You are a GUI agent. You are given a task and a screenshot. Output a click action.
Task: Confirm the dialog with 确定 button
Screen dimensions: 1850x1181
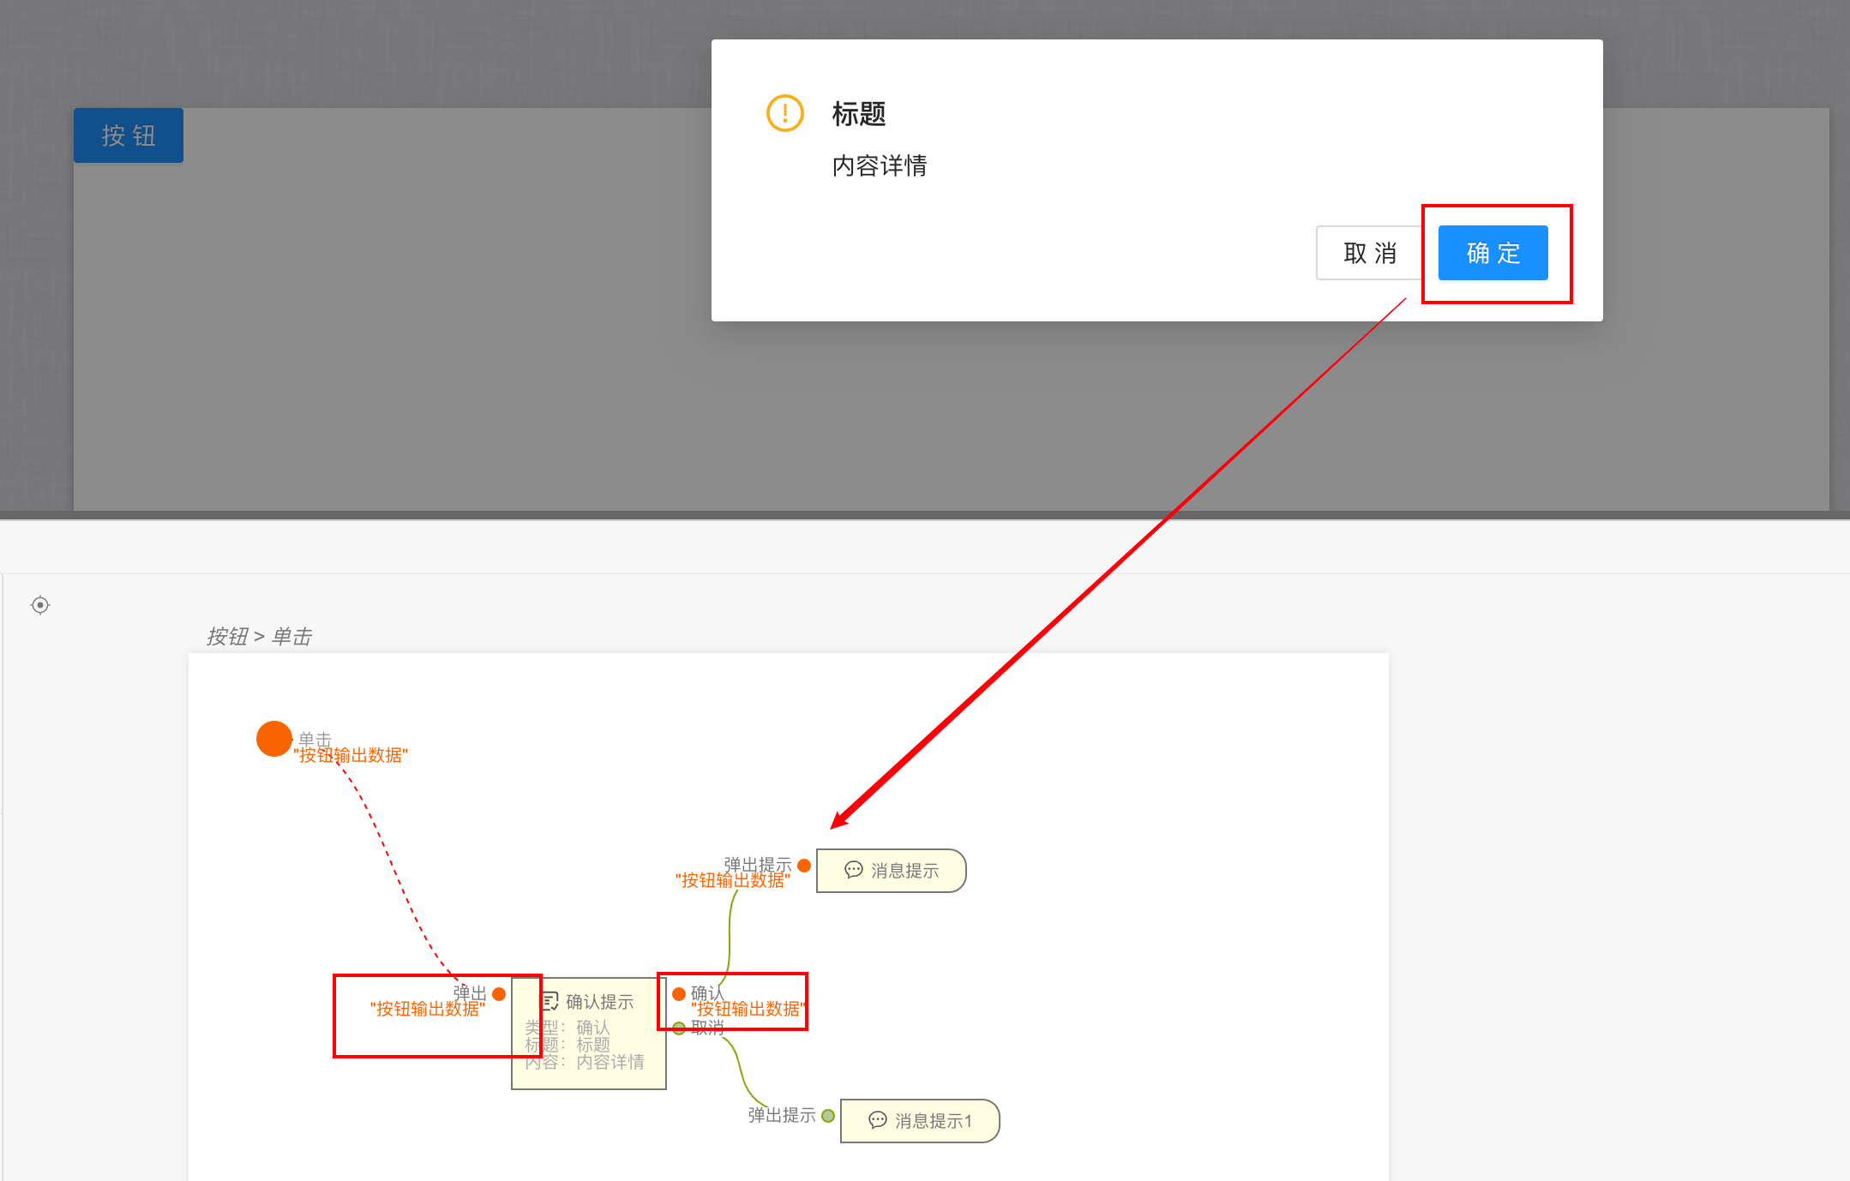(x=1493, y=253)
